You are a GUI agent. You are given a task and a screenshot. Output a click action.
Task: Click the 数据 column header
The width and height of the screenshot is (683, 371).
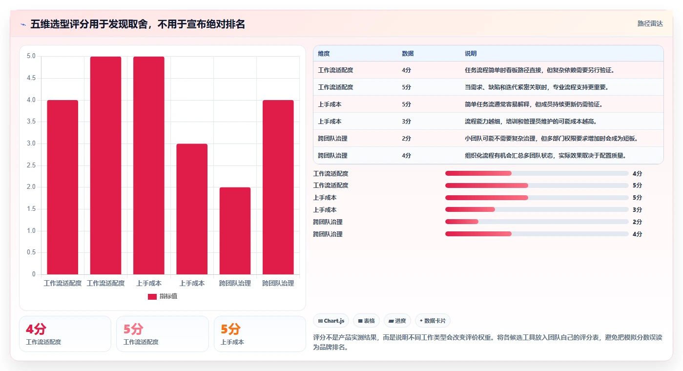pos(408,54)
